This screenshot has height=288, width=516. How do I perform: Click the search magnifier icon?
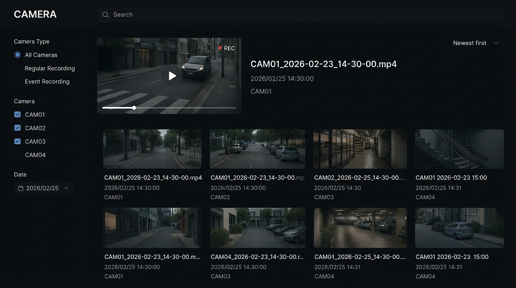click(x=105, y=15)
